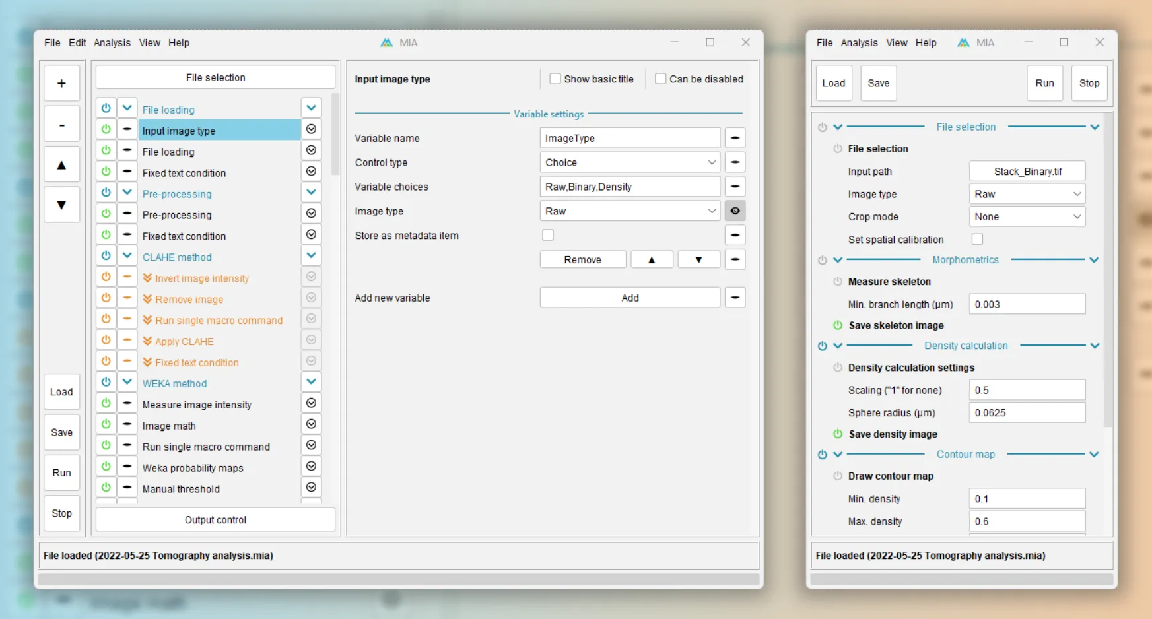Screen dimensions: 1152x619
Task: Click minus button next to Add new variable
Action: click(x=735, y=298)
